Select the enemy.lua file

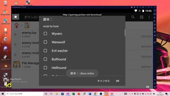(82, 34)
